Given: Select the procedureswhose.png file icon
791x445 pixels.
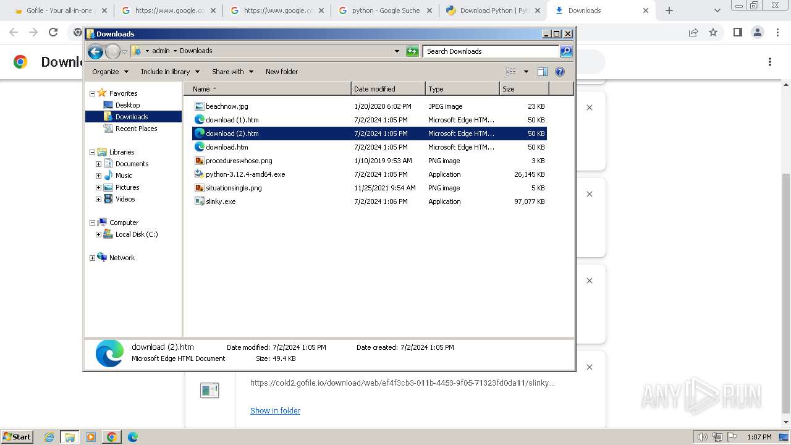Looking at the screenshot, I should click(199, 161).
